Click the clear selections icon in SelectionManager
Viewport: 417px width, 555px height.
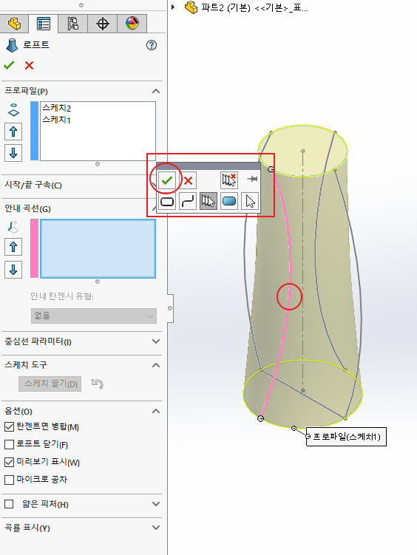point(228,180)
